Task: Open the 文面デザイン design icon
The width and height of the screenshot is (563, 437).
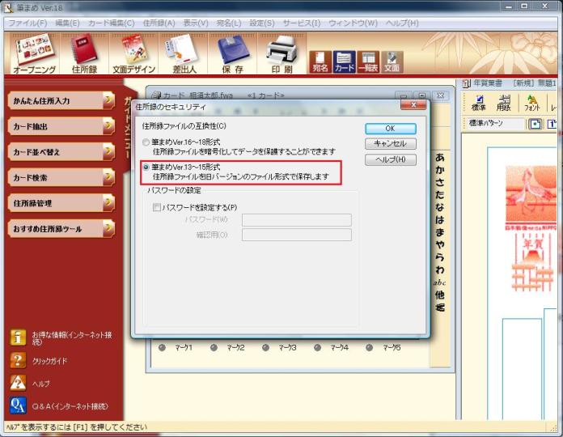Action: tap(134, 54)
